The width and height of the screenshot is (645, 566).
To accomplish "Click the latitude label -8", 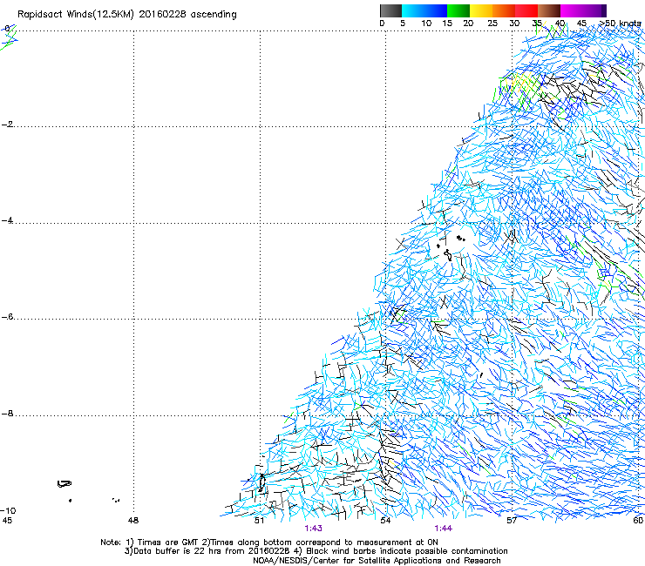I will 8,414.
